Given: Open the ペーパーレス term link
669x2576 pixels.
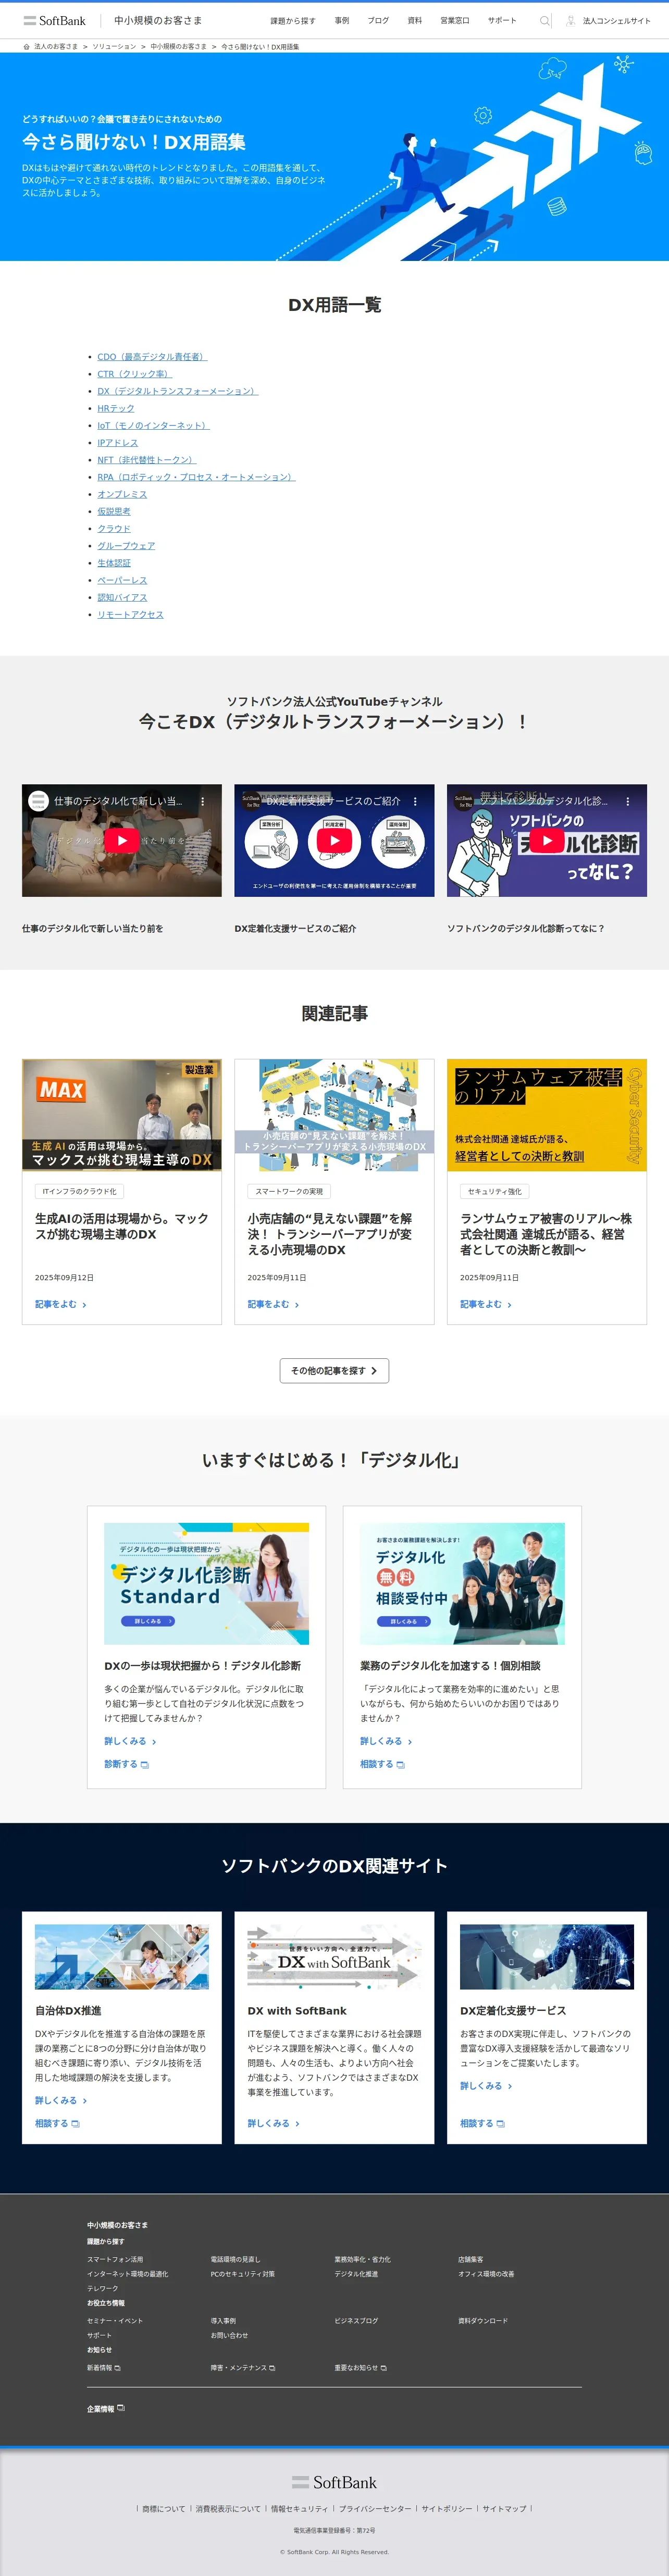Looking at the screenshot, I should (x=122, y=580).
